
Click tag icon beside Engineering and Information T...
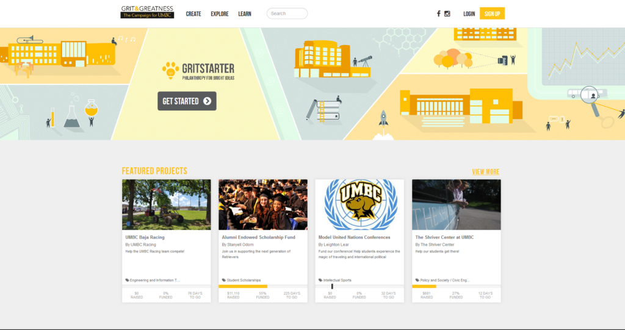click(127, 280)
